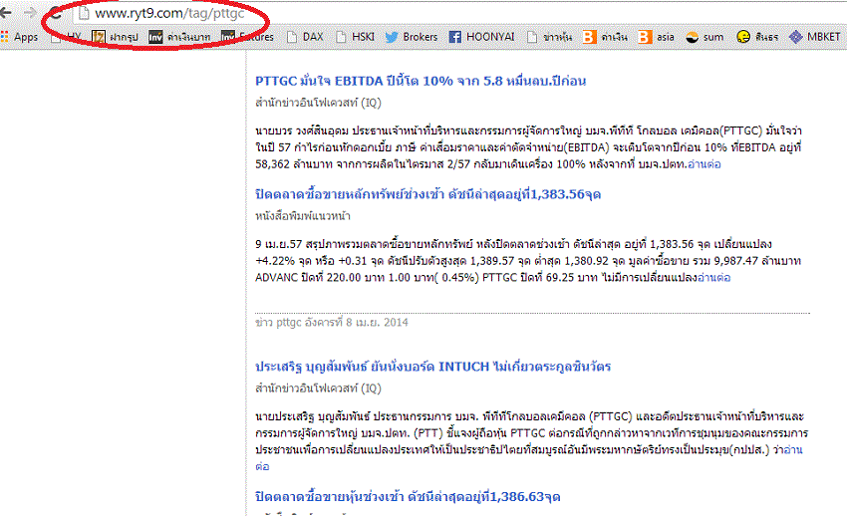This screenshot has width=847, height=516.
Task: Open the asia Blogger bookmark
Action: (657, 37)
